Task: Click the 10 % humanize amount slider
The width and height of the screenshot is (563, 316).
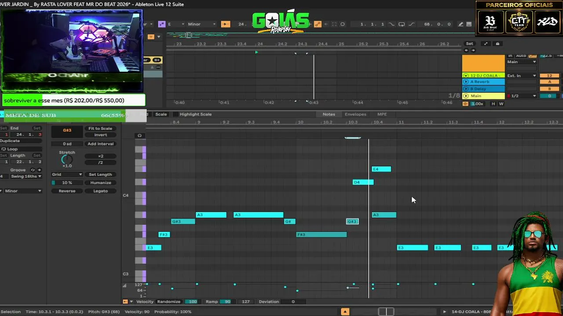Action: click(67, 183)
